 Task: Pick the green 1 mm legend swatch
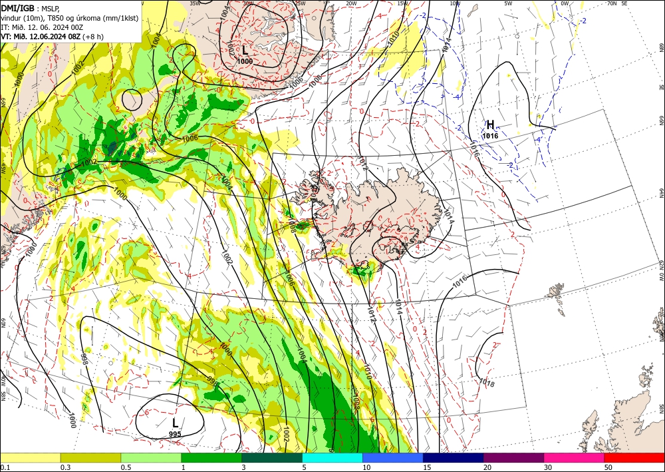[211, 457]
